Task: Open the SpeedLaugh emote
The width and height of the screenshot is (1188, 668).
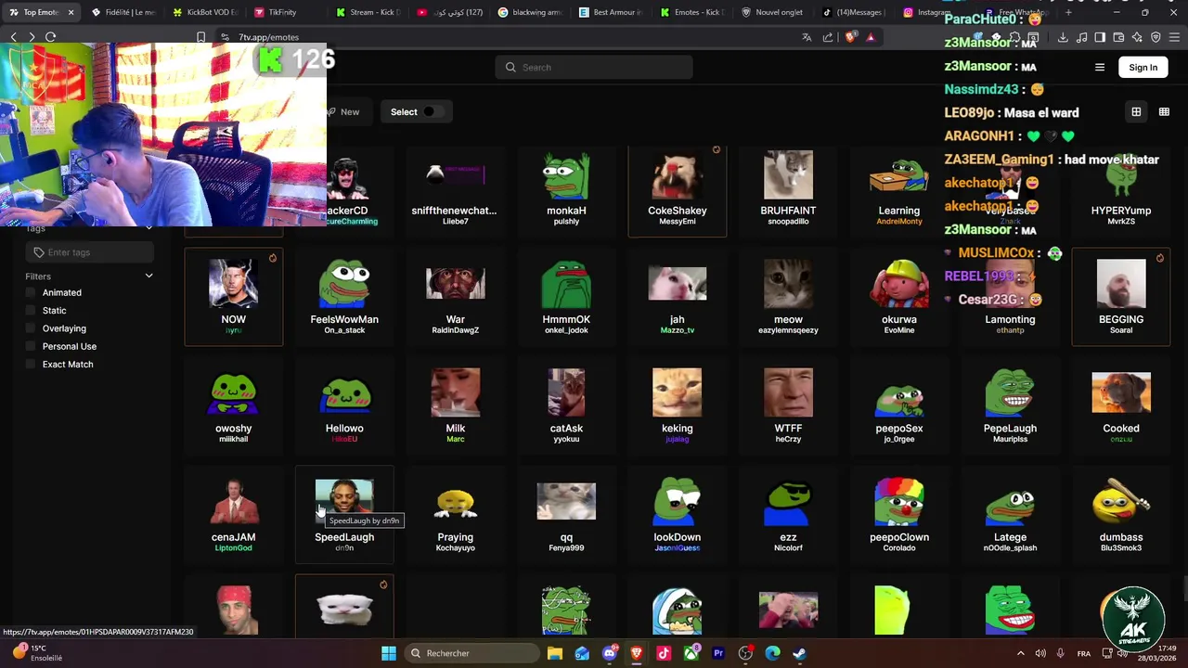Action: (x=344, y=515)
